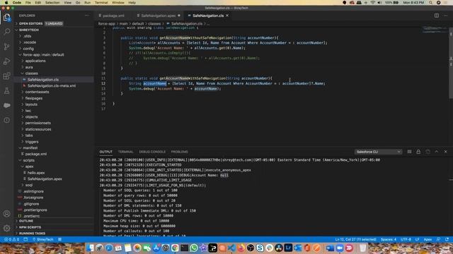Open the Trash in the Dock
Viewport: 453px width, 254px height.
(x=363, y=248)
